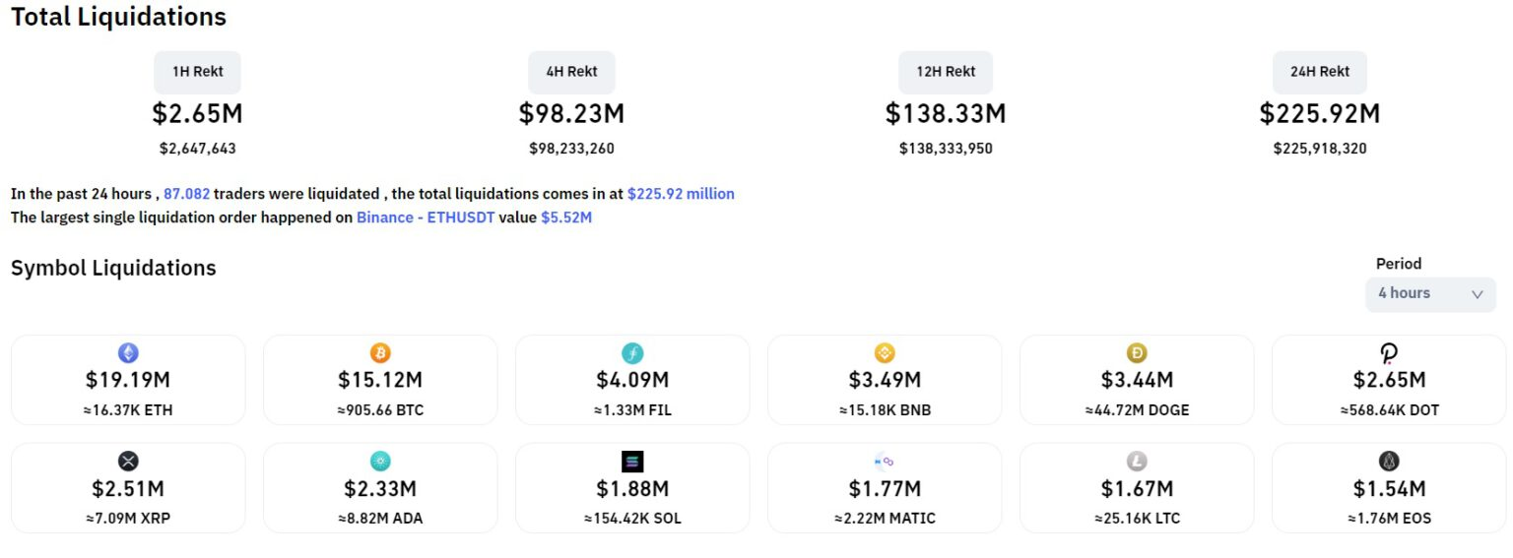Click the Period dropdown chevron arrow
The image size is (1513, 558).
pos(1477,294)
